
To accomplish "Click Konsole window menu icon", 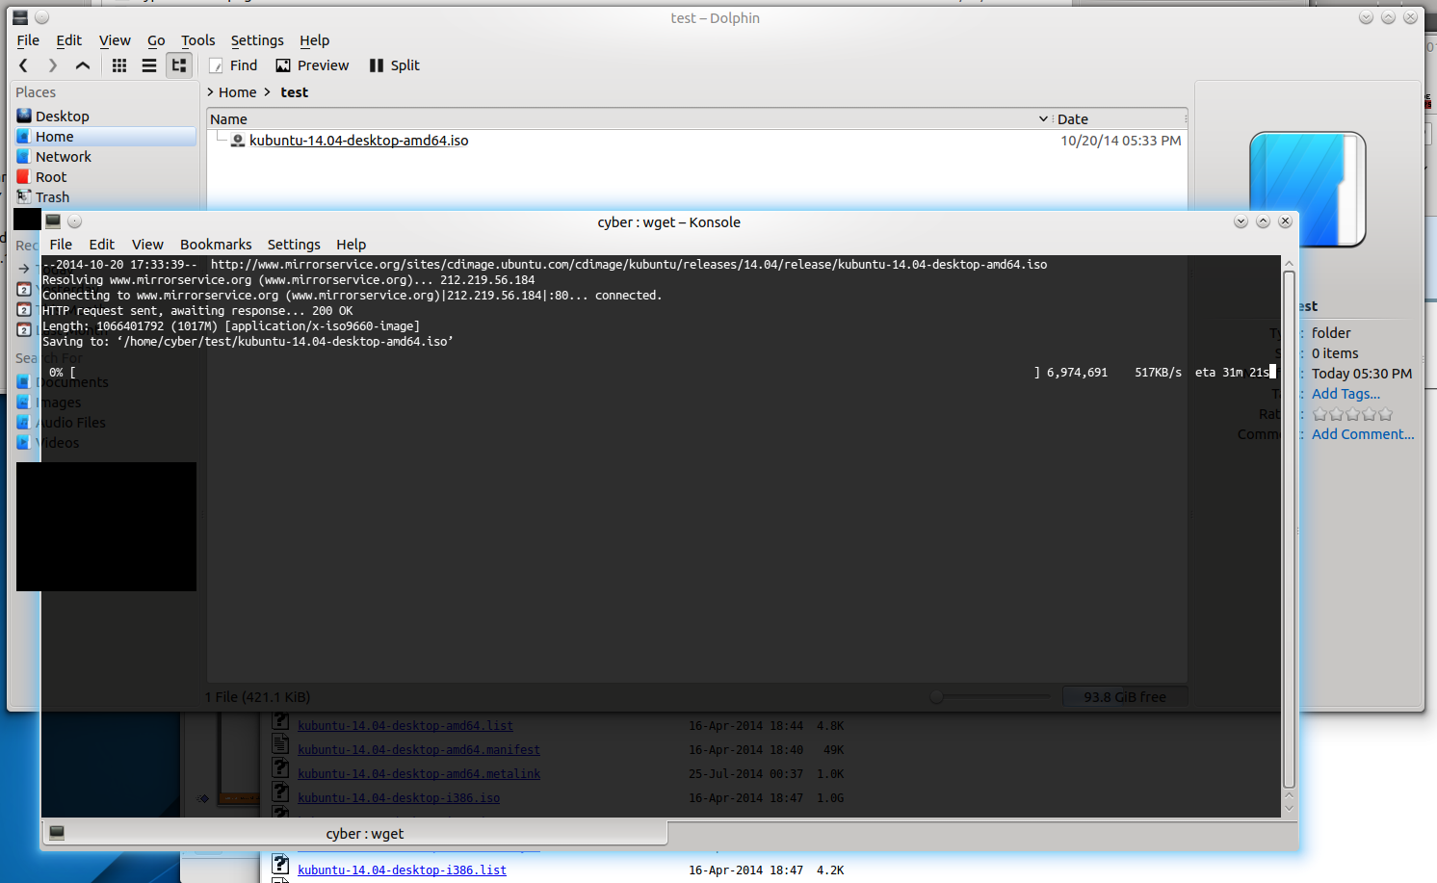I will pos(53,221).
